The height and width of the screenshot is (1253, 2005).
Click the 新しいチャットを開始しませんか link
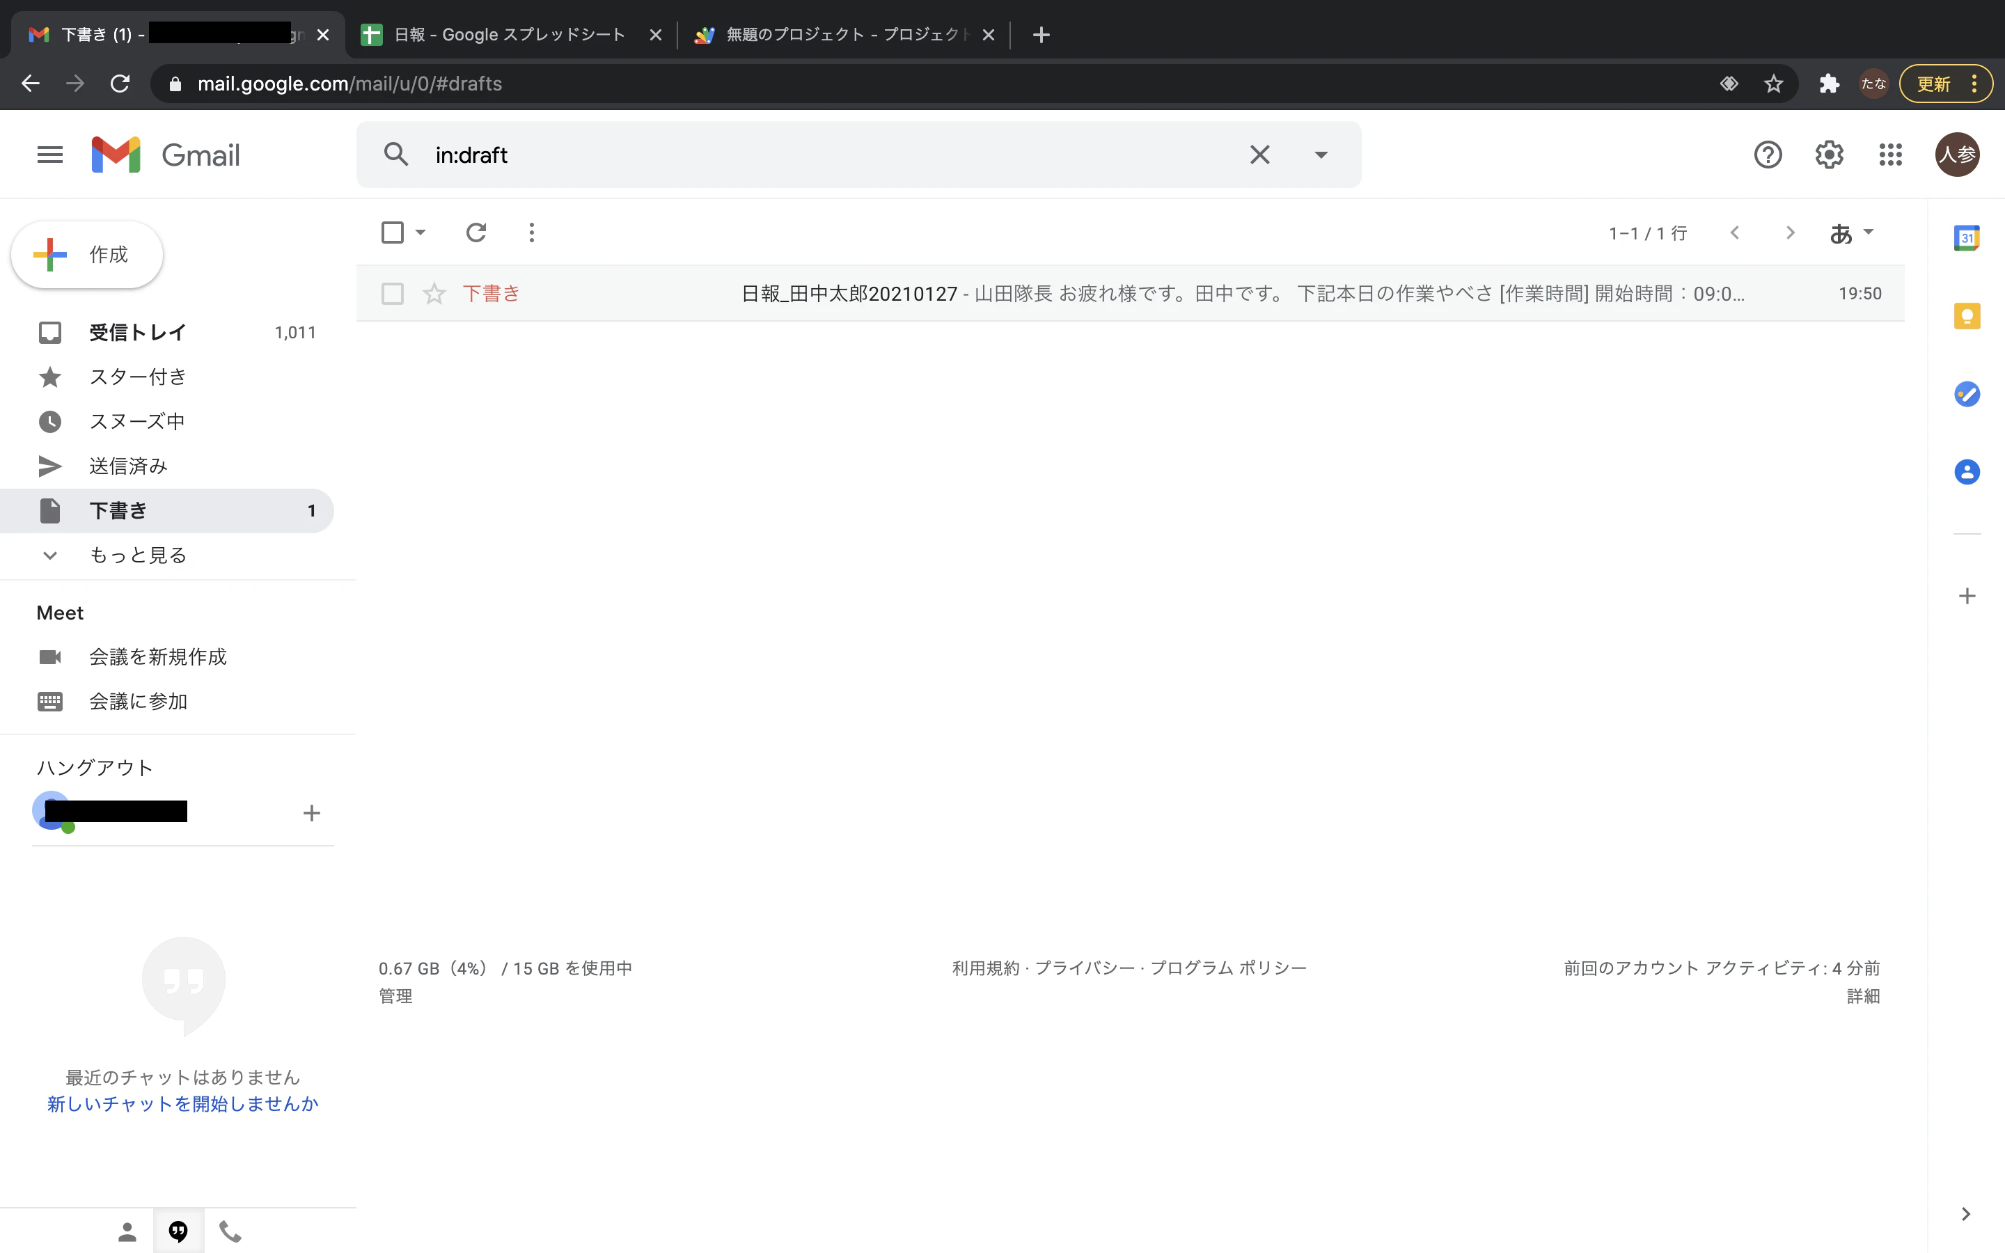pyautogui.click(x=182, y=1103)
